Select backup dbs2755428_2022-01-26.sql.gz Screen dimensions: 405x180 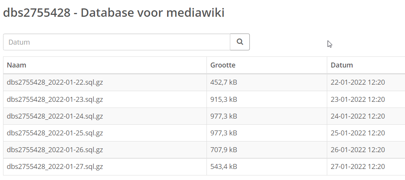pyautogui.click(x=55, y=149)
